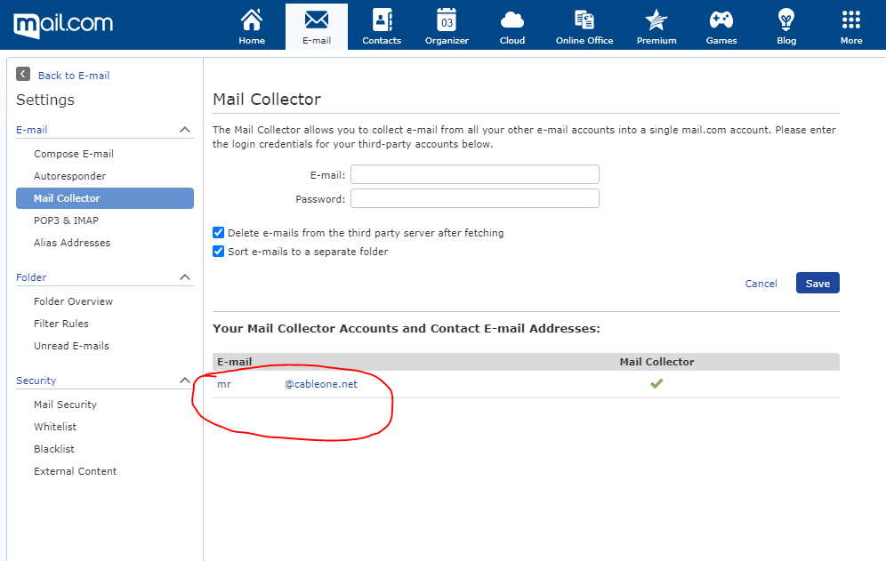This screenshot has width=886, height=561.
Task: Click the E-mail section heading link
Action: (31, 130)
